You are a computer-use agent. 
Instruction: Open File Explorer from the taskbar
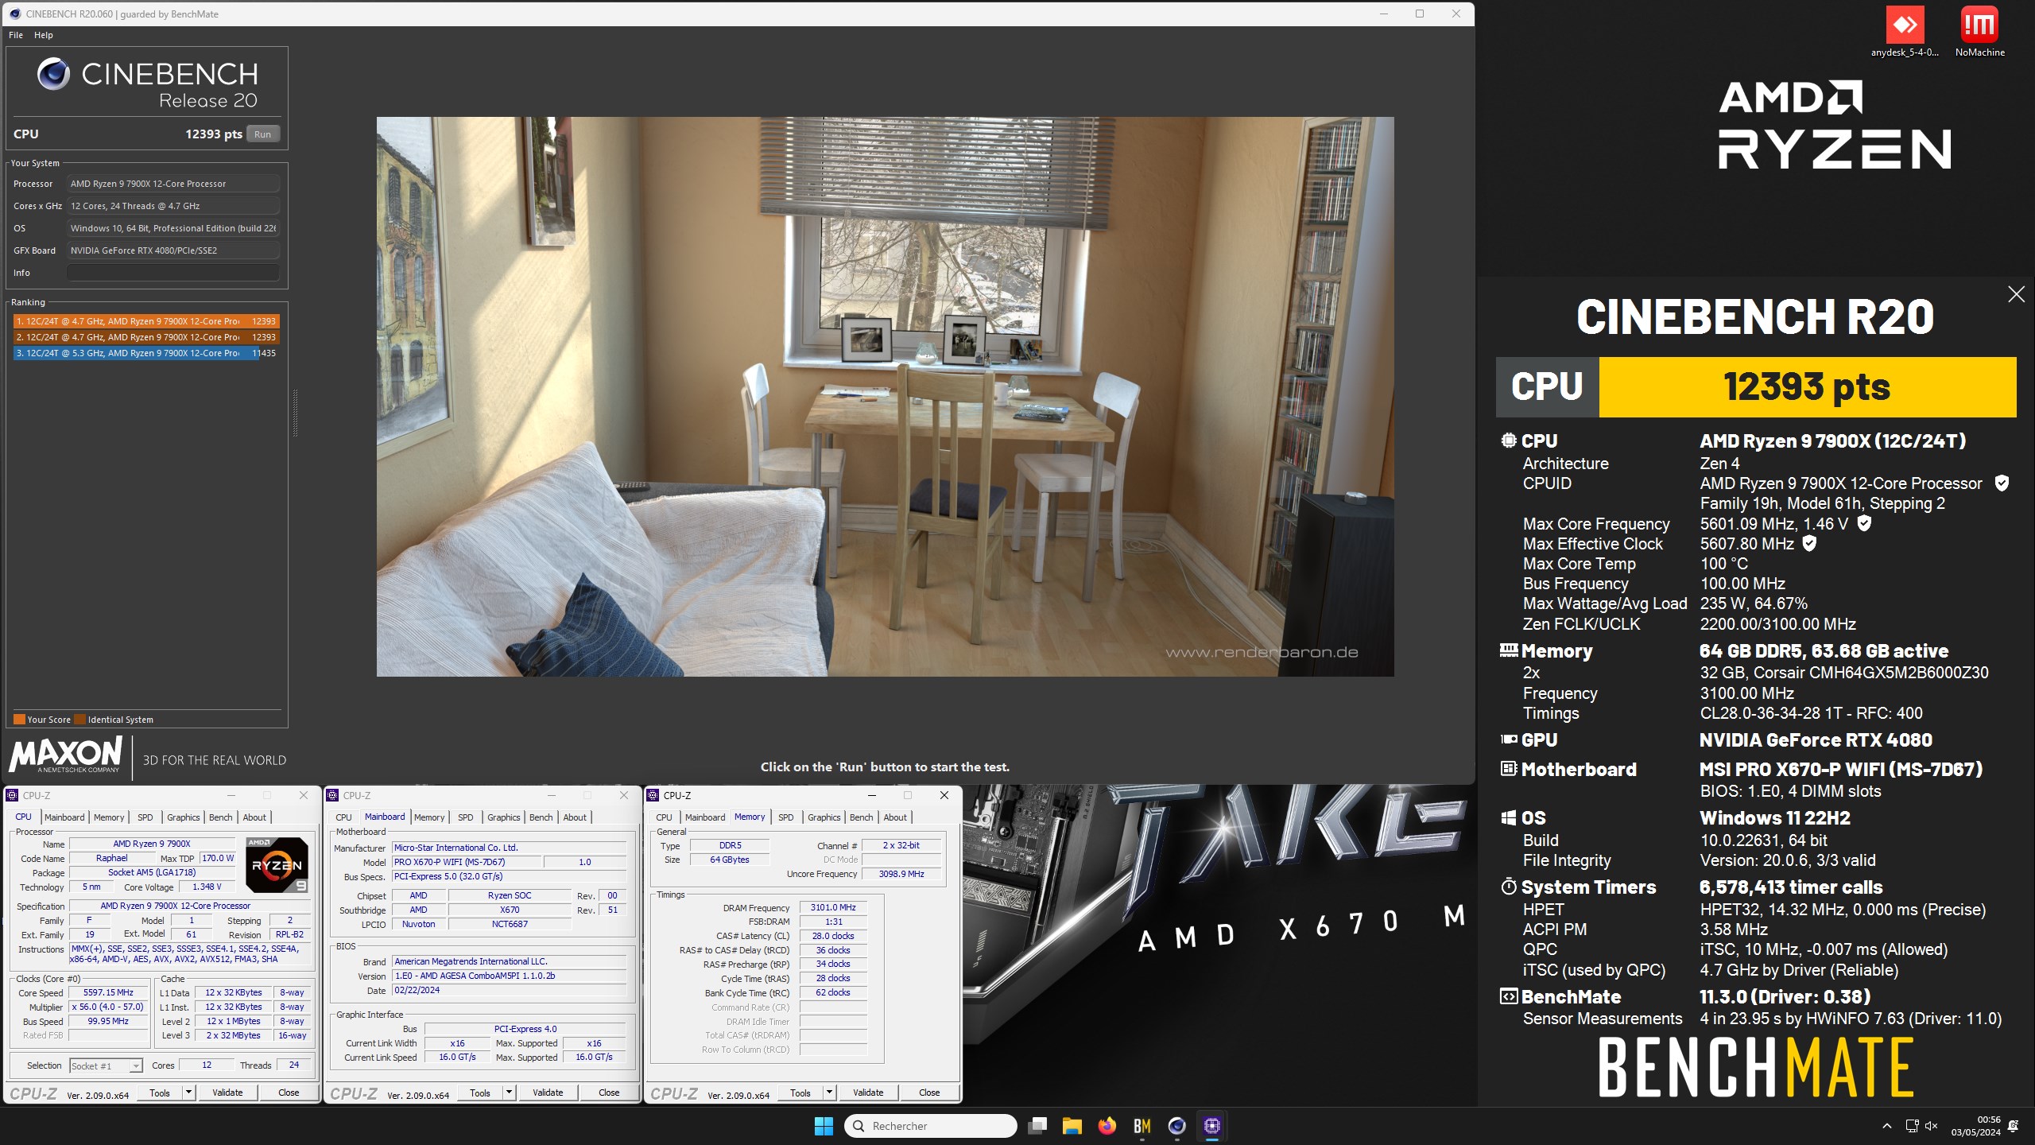click(1072, 1126)
